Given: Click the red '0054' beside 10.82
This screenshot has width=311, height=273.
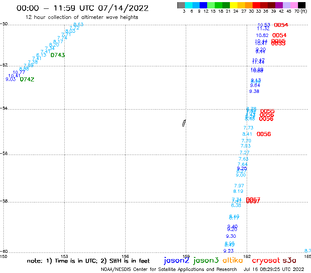Looking at the screenshot, I should pyautogui.click(x=279, y=35).
